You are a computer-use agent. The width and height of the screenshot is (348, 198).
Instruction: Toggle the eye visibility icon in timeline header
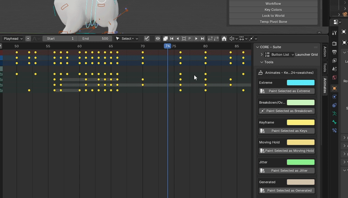click(x=158, y=39)
